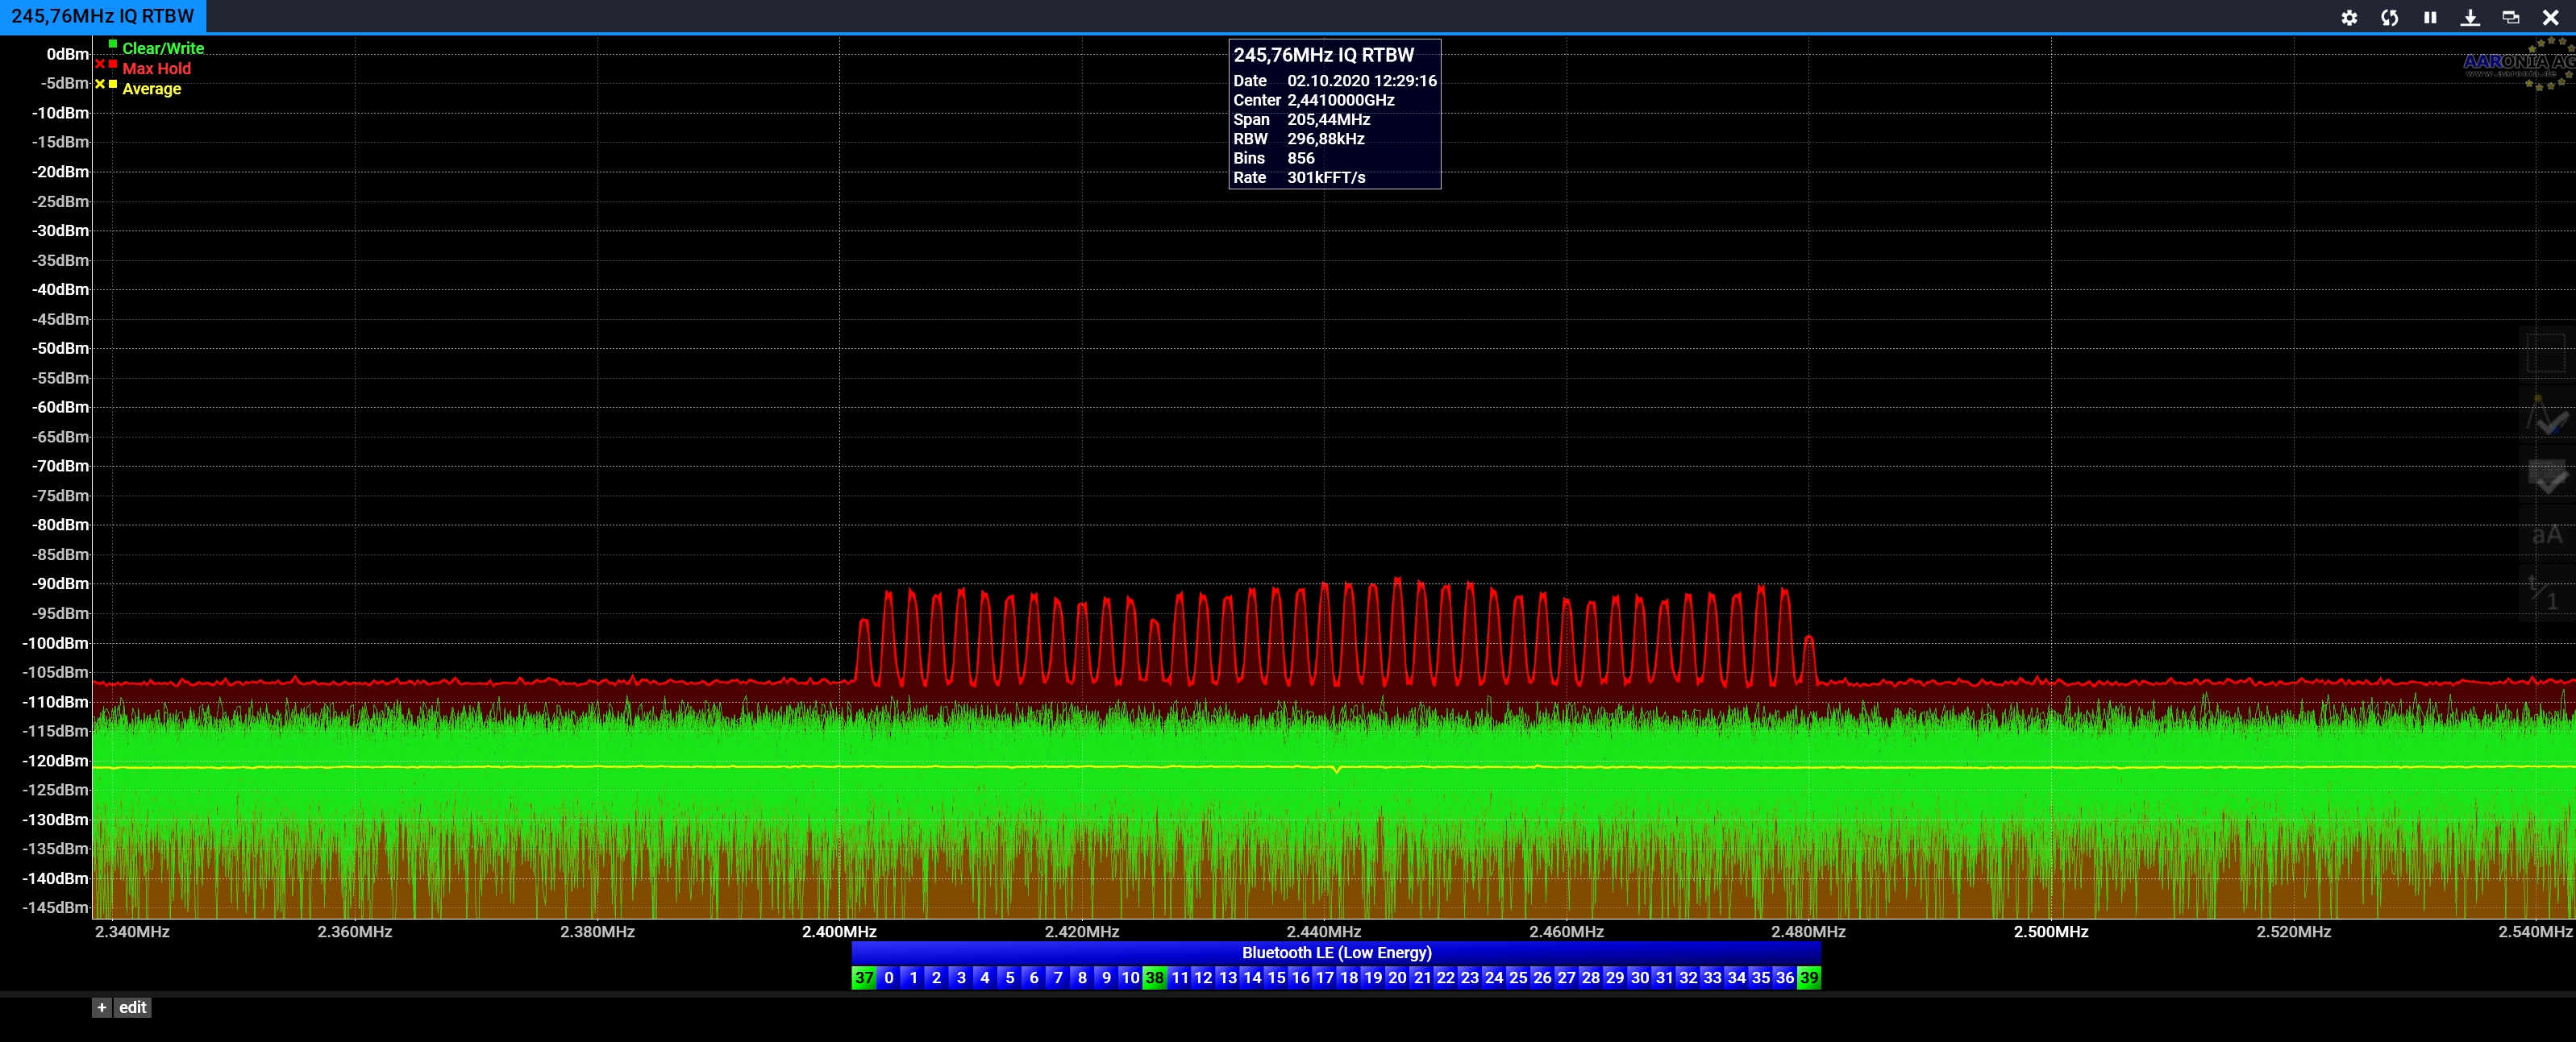The height and width of the screenshot is (1042, 2576).
Task: Click the t/1 scale icon
Action: click(x=2546, y=594)
